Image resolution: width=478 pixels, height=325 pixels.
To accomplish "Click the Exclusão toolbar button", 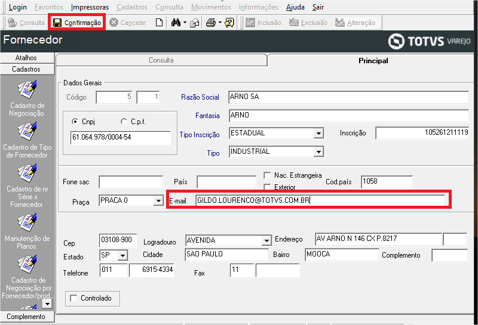I will (308, 23).
